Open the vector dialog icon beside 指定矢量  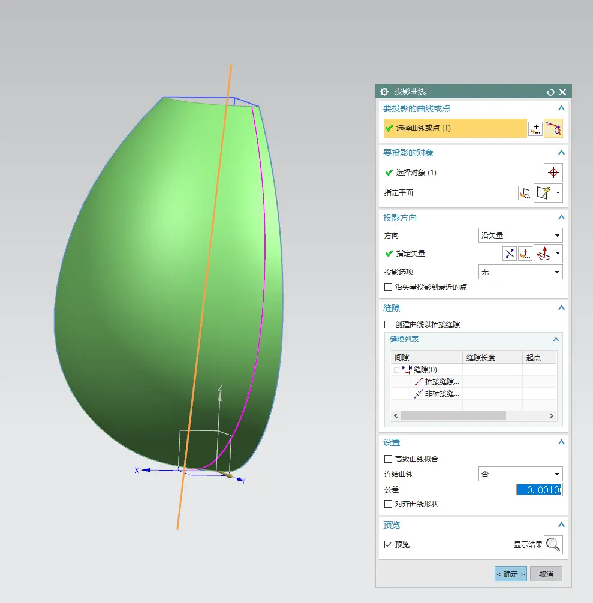[525, 254]
